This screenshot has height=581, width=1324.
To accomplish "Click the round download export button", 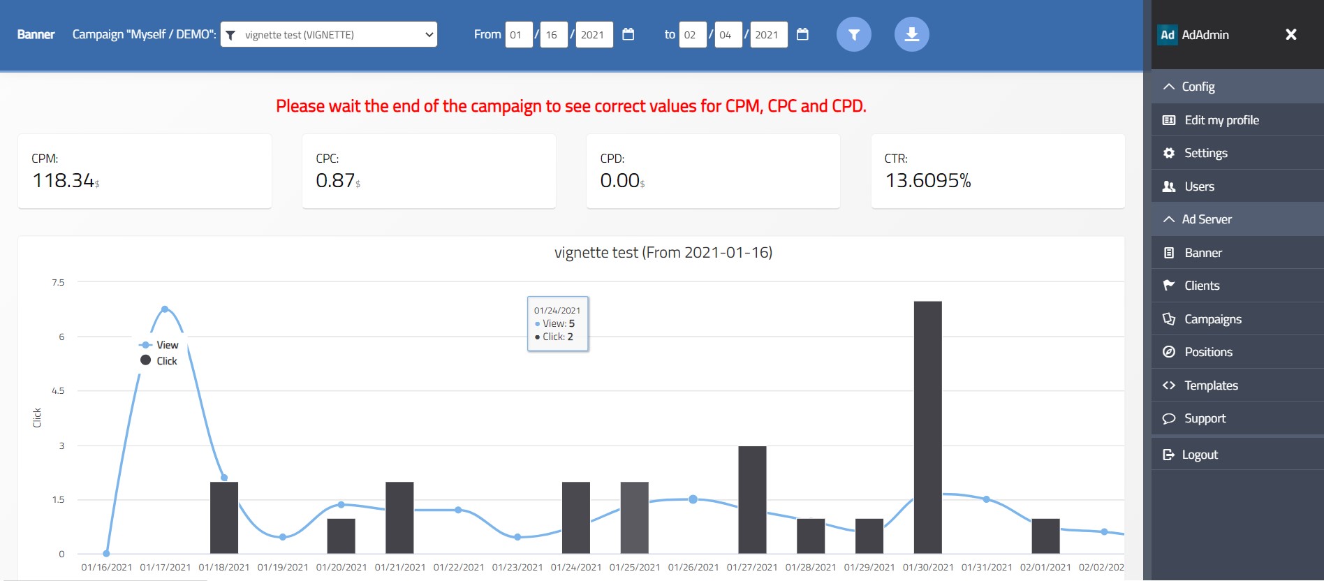I will (911, 34).
